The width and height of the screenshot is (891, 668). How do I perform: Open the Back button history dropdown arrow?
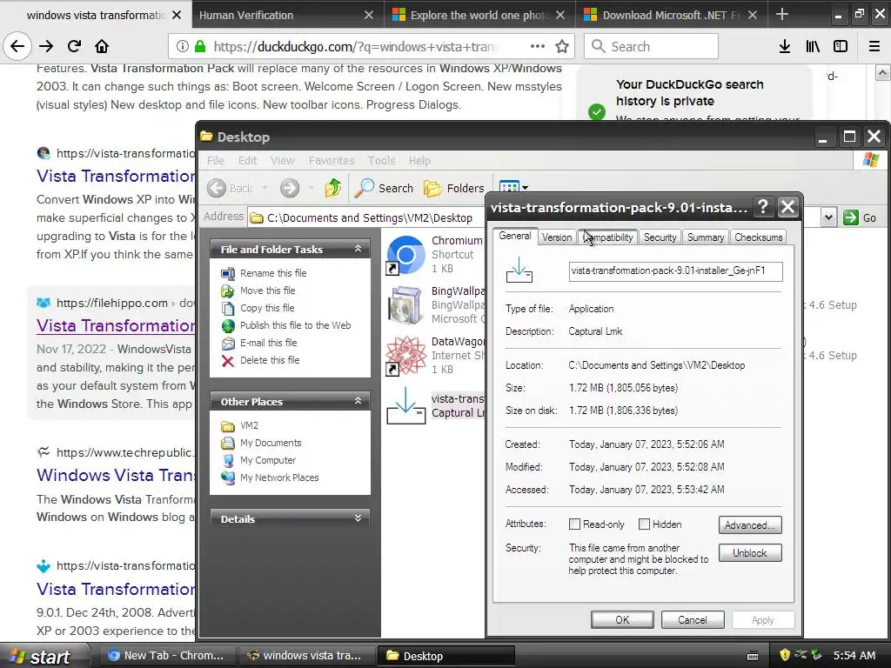[x=265, y=188]
